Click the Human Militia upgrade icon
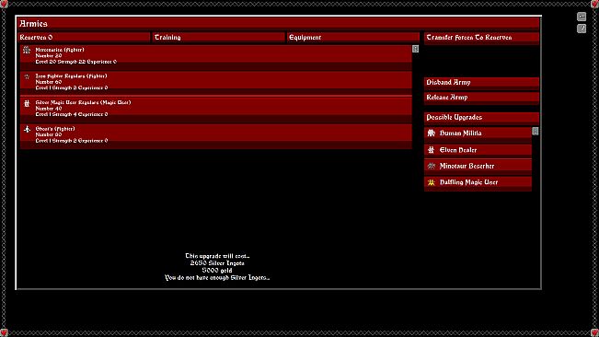The width and height of the screenshot is (599, 337). [431, 133]
